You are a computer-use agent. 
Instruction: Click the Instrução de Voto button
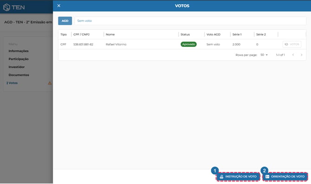[x=238, y=177]
